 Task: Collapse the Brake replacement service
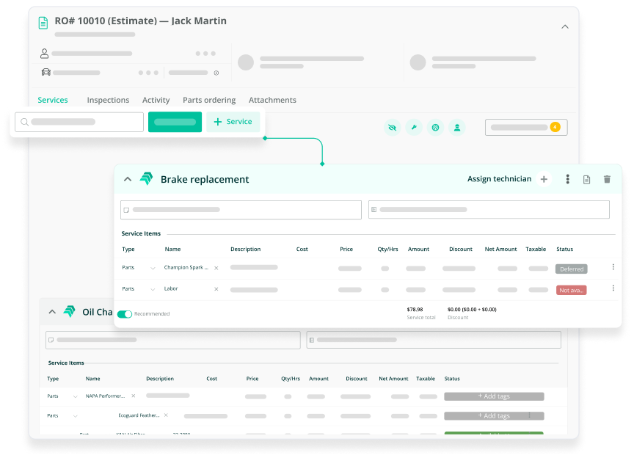point(128,179)
